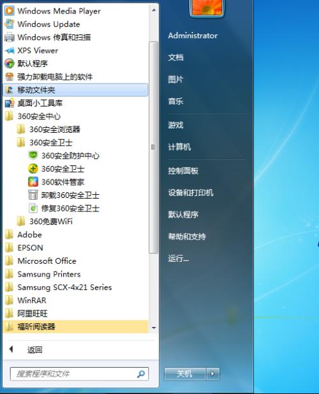Open 控制面板 from the right pane
This screenshot has height=394, width=319.
point(183,171)
